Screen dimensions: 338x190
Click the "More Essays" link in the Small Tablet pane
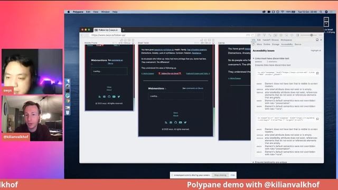click(148, 74)
